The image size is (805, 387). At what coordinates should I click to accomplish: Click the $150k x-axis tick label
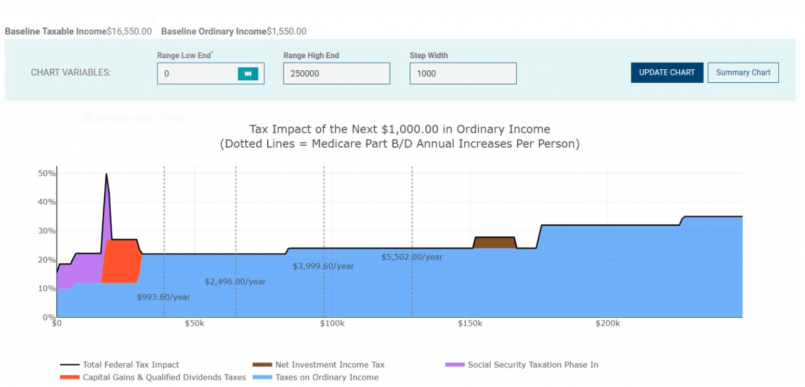click(x=470, y=324)
